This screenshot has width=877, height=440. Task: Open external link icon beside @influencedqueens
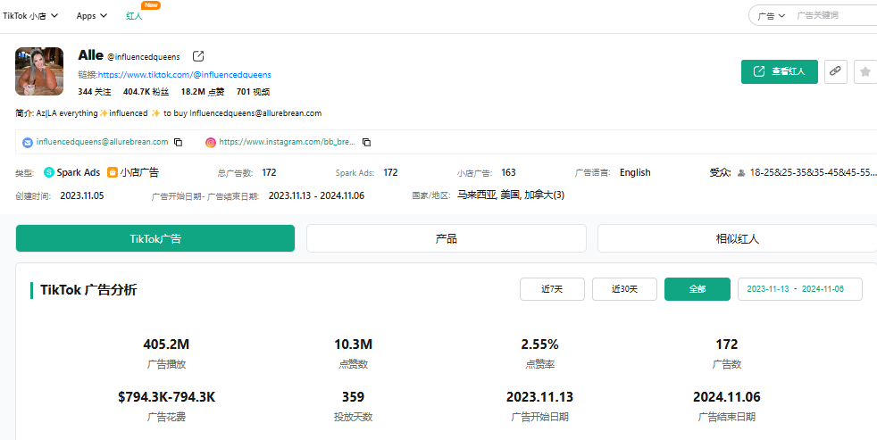pos(198,56)
